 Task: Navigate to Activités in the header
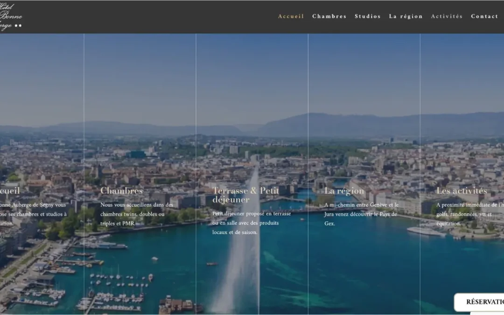(x=447, y=16)
